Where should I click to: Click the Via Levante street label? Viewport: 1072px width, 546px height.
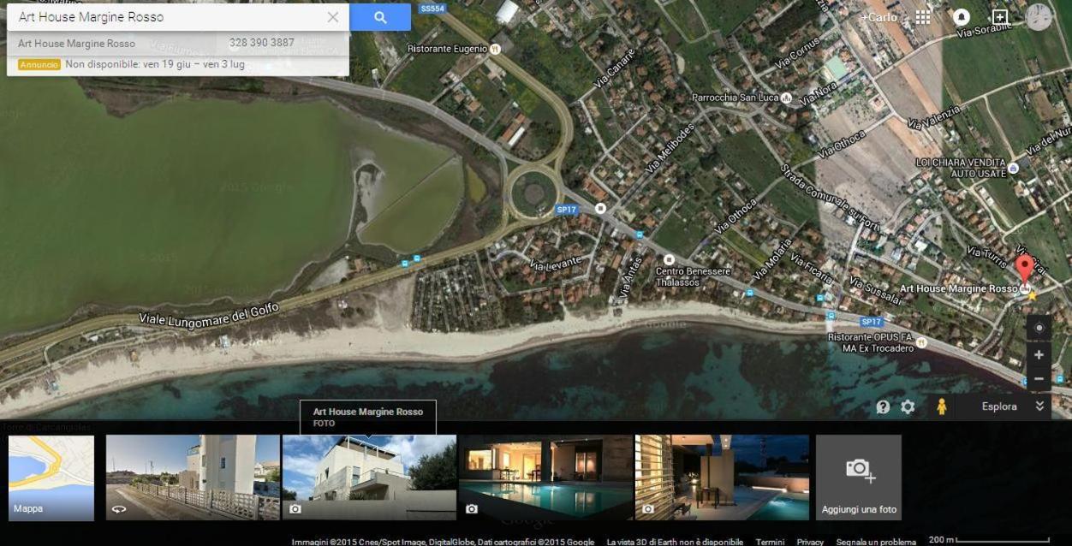[555, 263]
